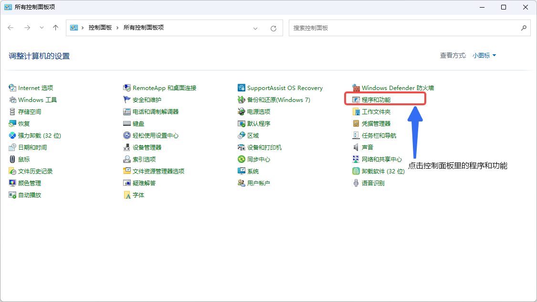The image size is (537, 302).
Task: Click the Windows Defender 防火墙 icon
Action: [x=356, y=88]
